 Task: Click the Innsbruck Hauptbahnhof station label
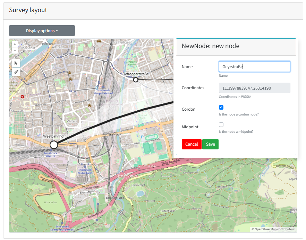(x=103, y=92)
